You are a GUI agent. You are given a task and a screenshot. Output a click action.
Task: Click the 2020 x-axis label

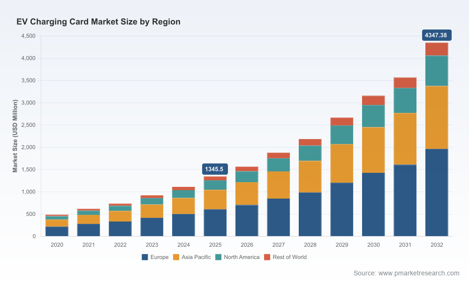pos(57,245)
